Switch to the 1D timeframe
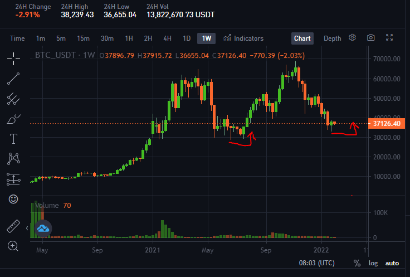410x277 pixels. point(187,38)
